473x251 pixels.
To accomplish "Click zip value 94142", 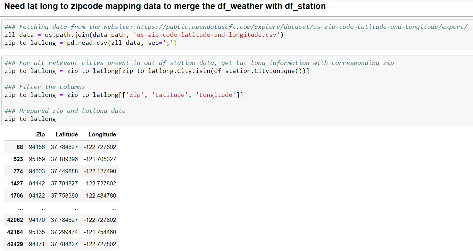I will (x=37, y=183).
